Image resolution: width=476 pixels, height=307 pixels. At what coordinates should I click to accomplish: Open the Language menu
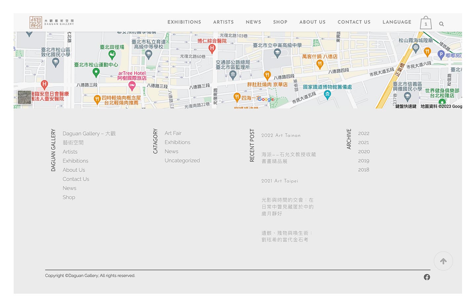[397, 22]
